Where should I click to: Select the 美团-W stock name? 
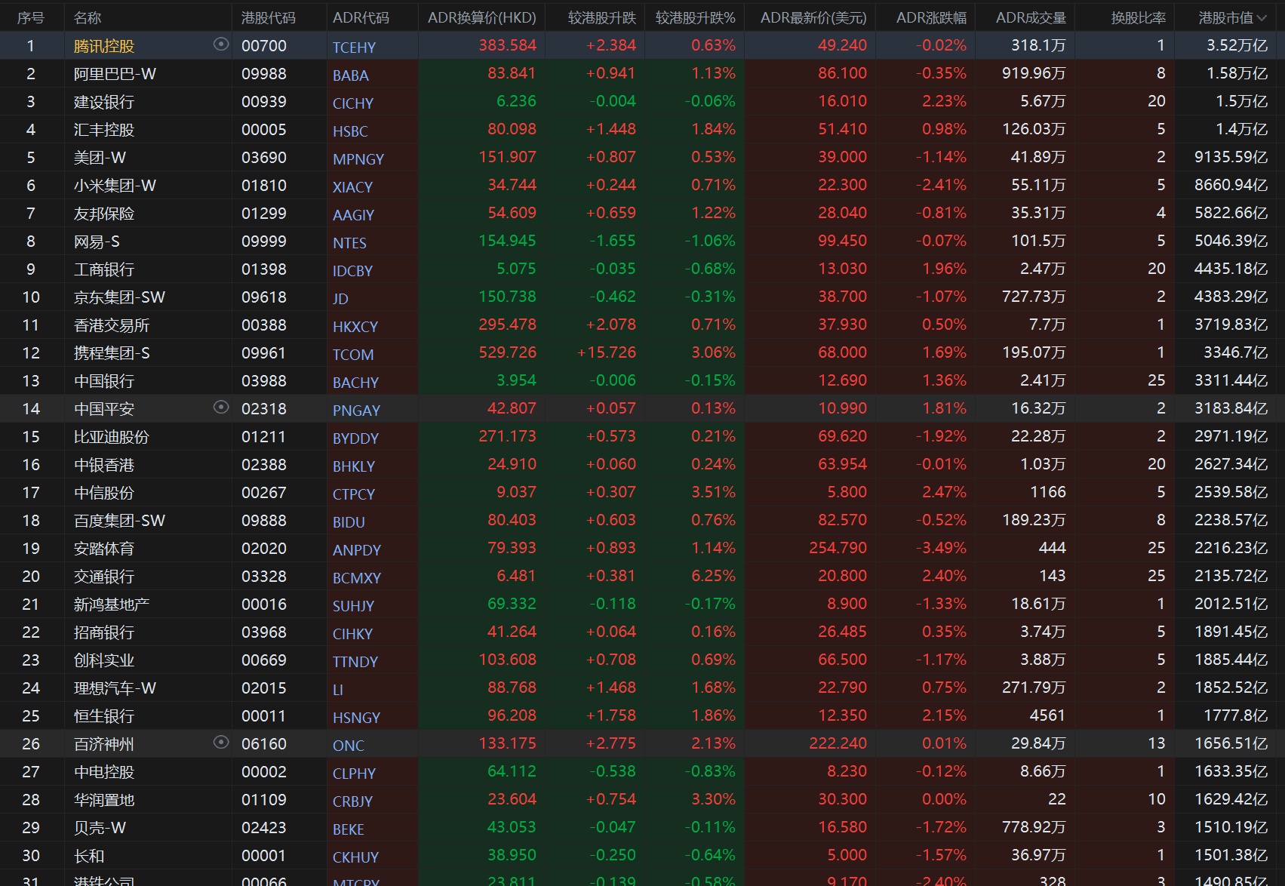point(100,158)
